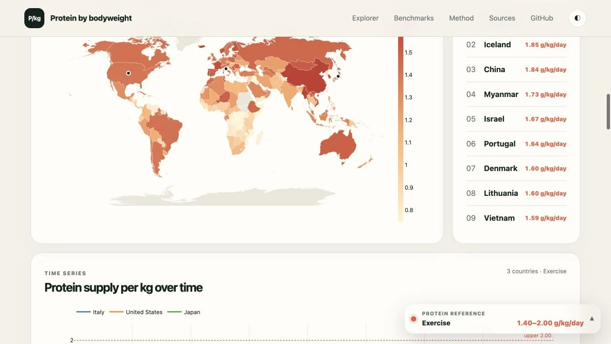Click the 1.40–2.00 g/kg/day reference range
Screen dimensions: 611x344
(x=550, y=323)
